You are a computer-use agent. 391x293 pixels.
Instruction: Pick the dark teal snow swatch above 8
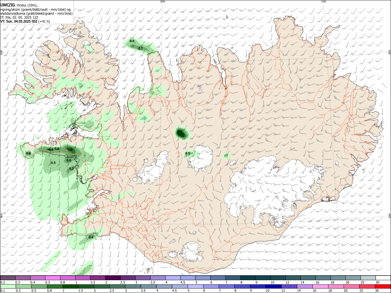pos(248,278)
